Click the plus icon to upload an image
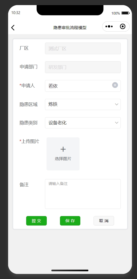This screenshot has height=279, width=137. click(x=63, y=149)
